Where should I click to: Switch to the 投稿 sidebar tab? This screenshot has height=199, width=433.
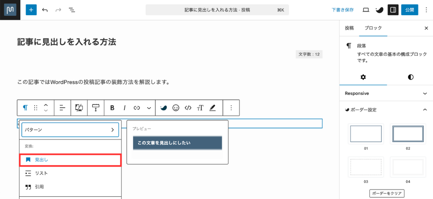click(x=349, y=28)
